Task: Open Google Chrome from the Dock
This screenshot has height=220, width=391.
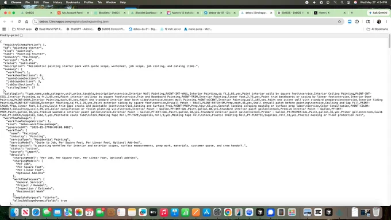Action: (x=228, y=212)
